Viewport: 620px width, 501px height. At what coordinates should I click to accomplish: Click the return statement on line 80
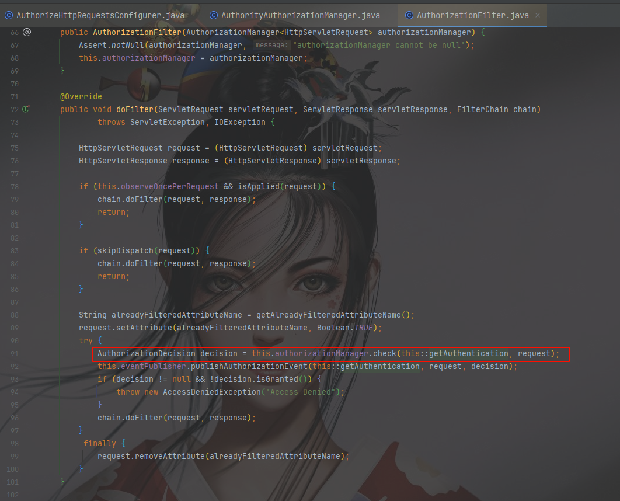pos(113,213)
